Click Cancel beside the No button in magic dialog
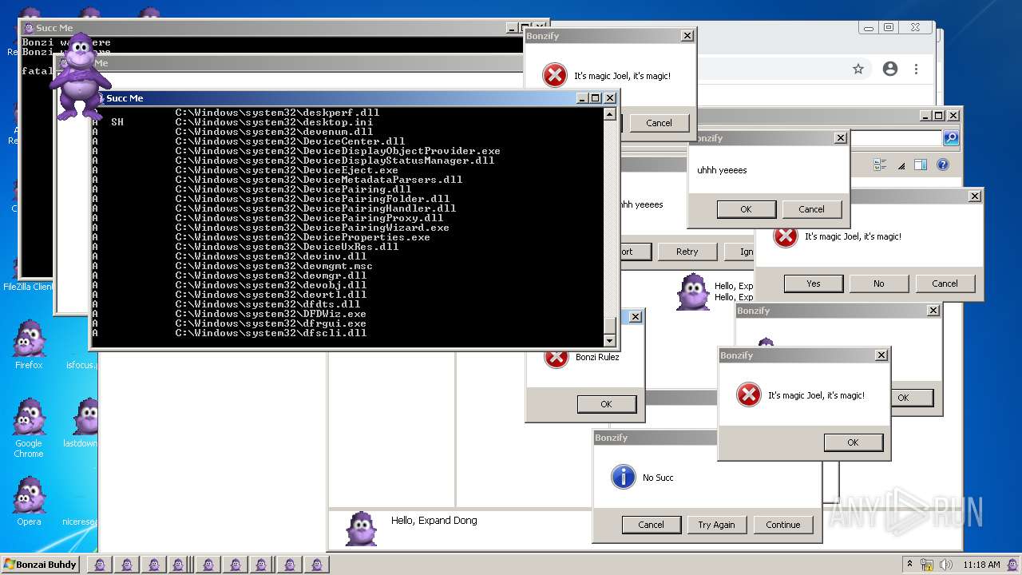This screenshot has width=1022, height=575. (945, 284)
